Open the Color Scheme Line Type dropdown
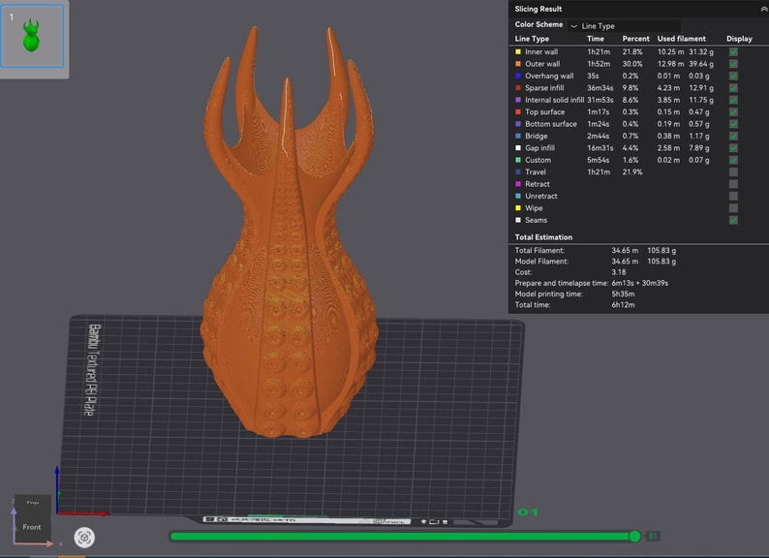Viewport: 769px width, 558px height. click(625, 25)
